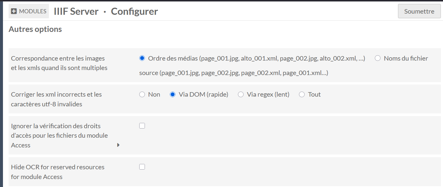The width and height of the screenshot is (443, 187).
Task: Select the "Noms du fichier source" option
Action: tap(378, 58)
